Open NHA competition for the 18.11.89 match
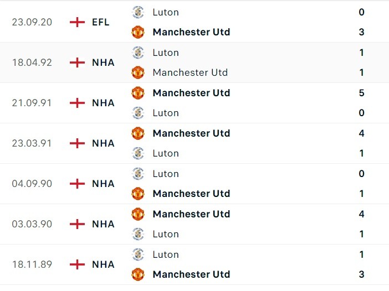 (x=103, y=264)
